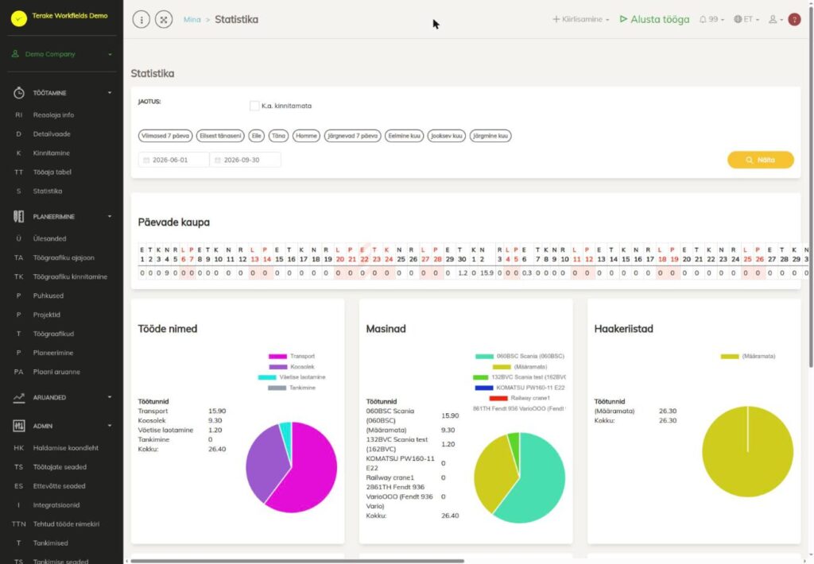Go to Tööaja tabel in sidebar

[52, 172]
